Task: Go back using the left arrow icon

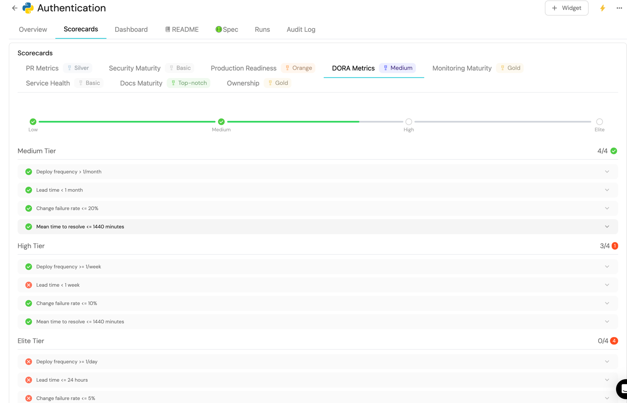Action: click(x=15, y=8)
